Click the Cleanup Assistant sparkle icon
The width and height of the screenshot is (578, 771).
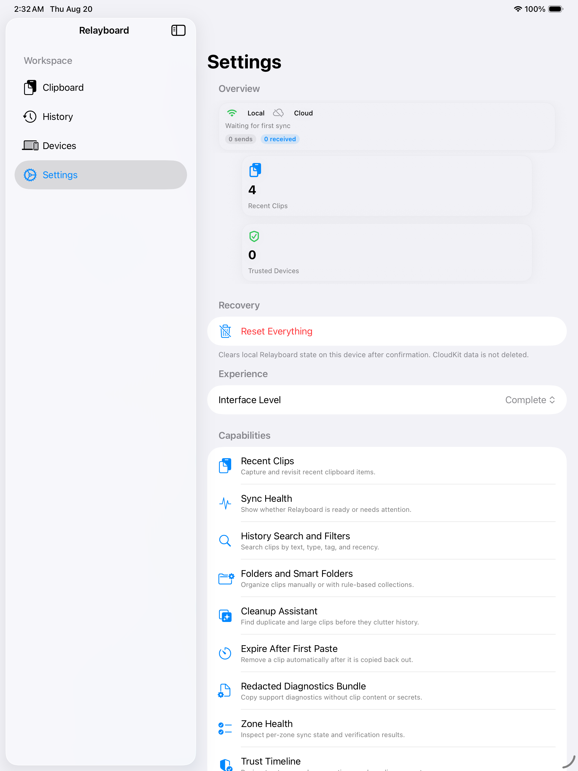[225, 616]
